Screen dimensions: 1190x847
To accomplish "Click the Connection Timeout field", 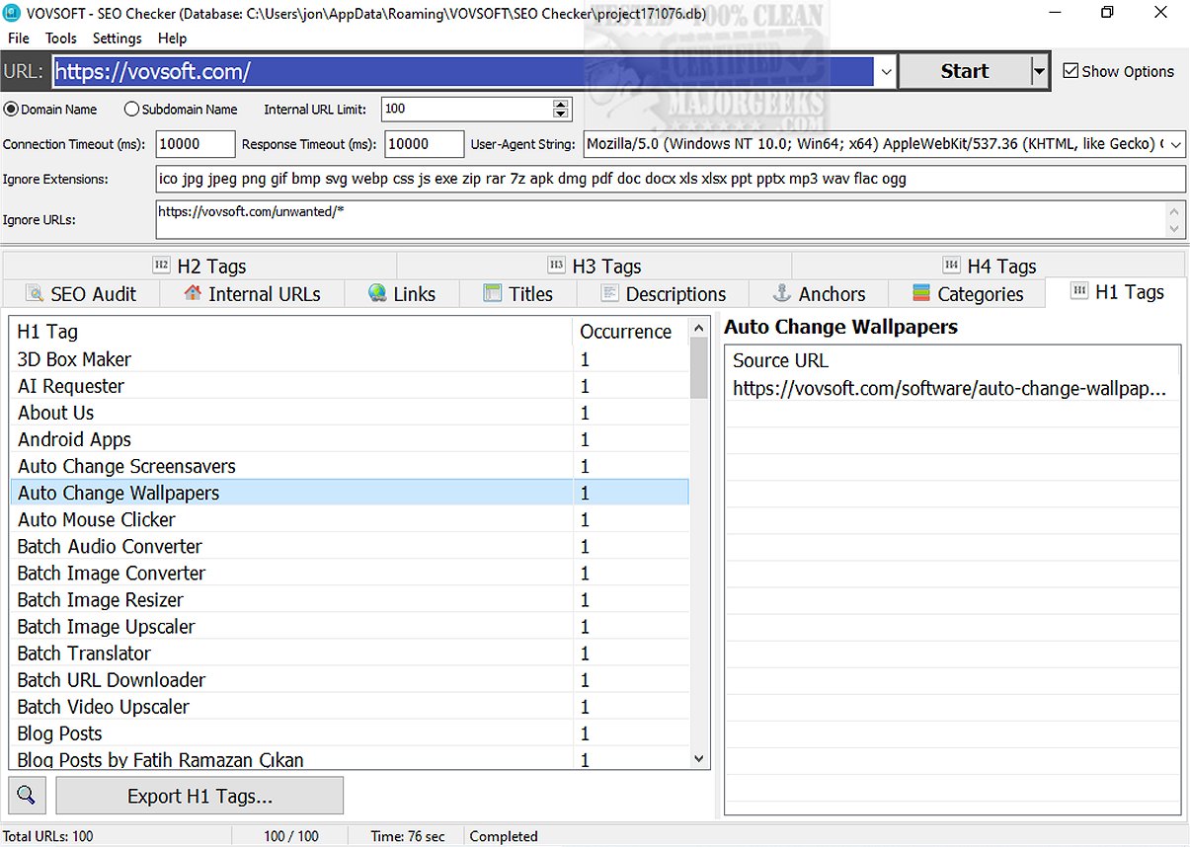I will (x=196, y=144).
